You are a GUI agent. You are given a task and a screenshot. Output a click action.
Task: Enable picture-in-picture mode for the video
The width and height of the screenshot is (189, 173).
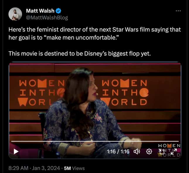tap(161, 152)
